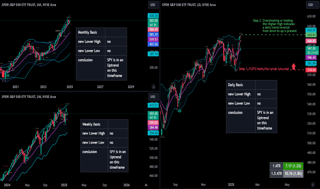The width and height of the screenshot is (320, 189).
Task: Select the 595.01 pink price label
Action: click(153, 123)
